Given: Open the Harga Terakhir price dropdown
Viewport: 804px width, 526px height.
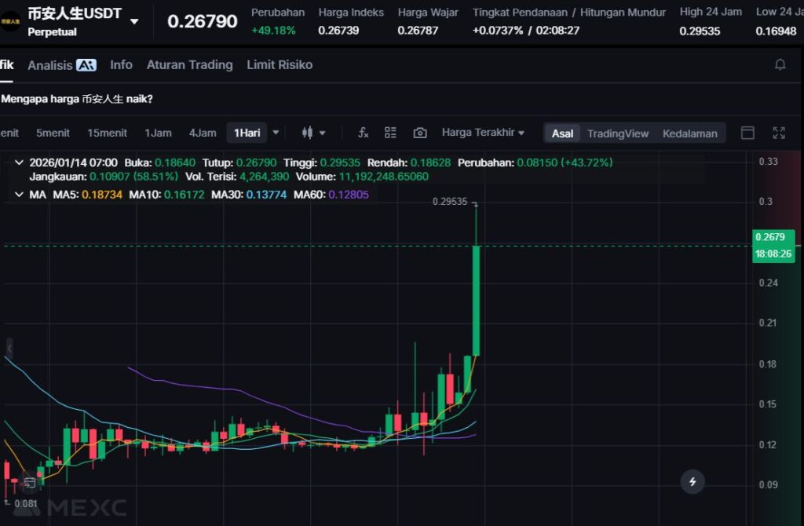Looking at the screenshot, I should tap(483, 133).
